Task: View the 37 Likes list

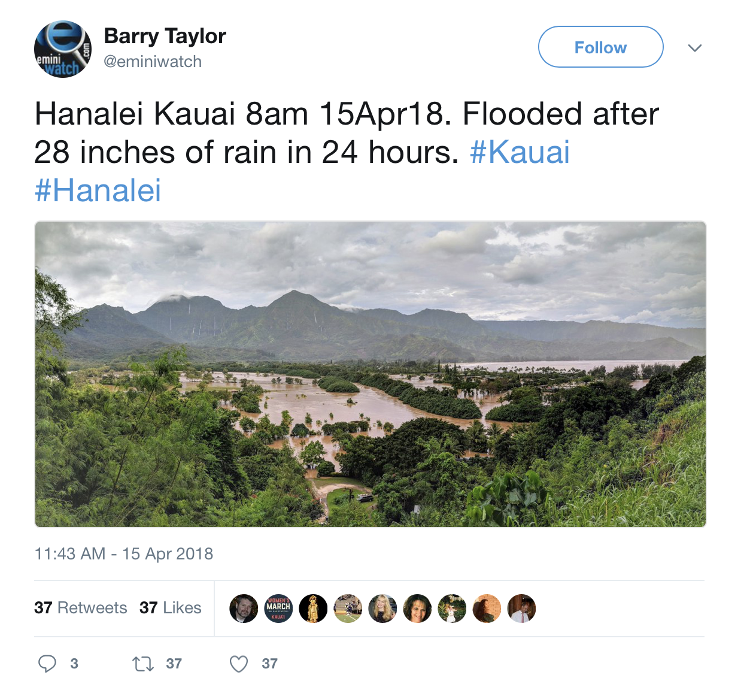Action: (x=170, y=608)
